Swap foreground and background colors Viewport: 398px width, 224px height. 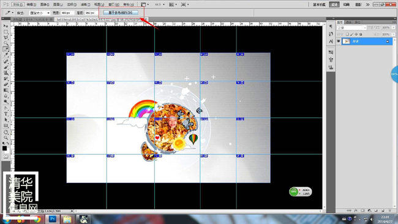(x=8, y=144)
